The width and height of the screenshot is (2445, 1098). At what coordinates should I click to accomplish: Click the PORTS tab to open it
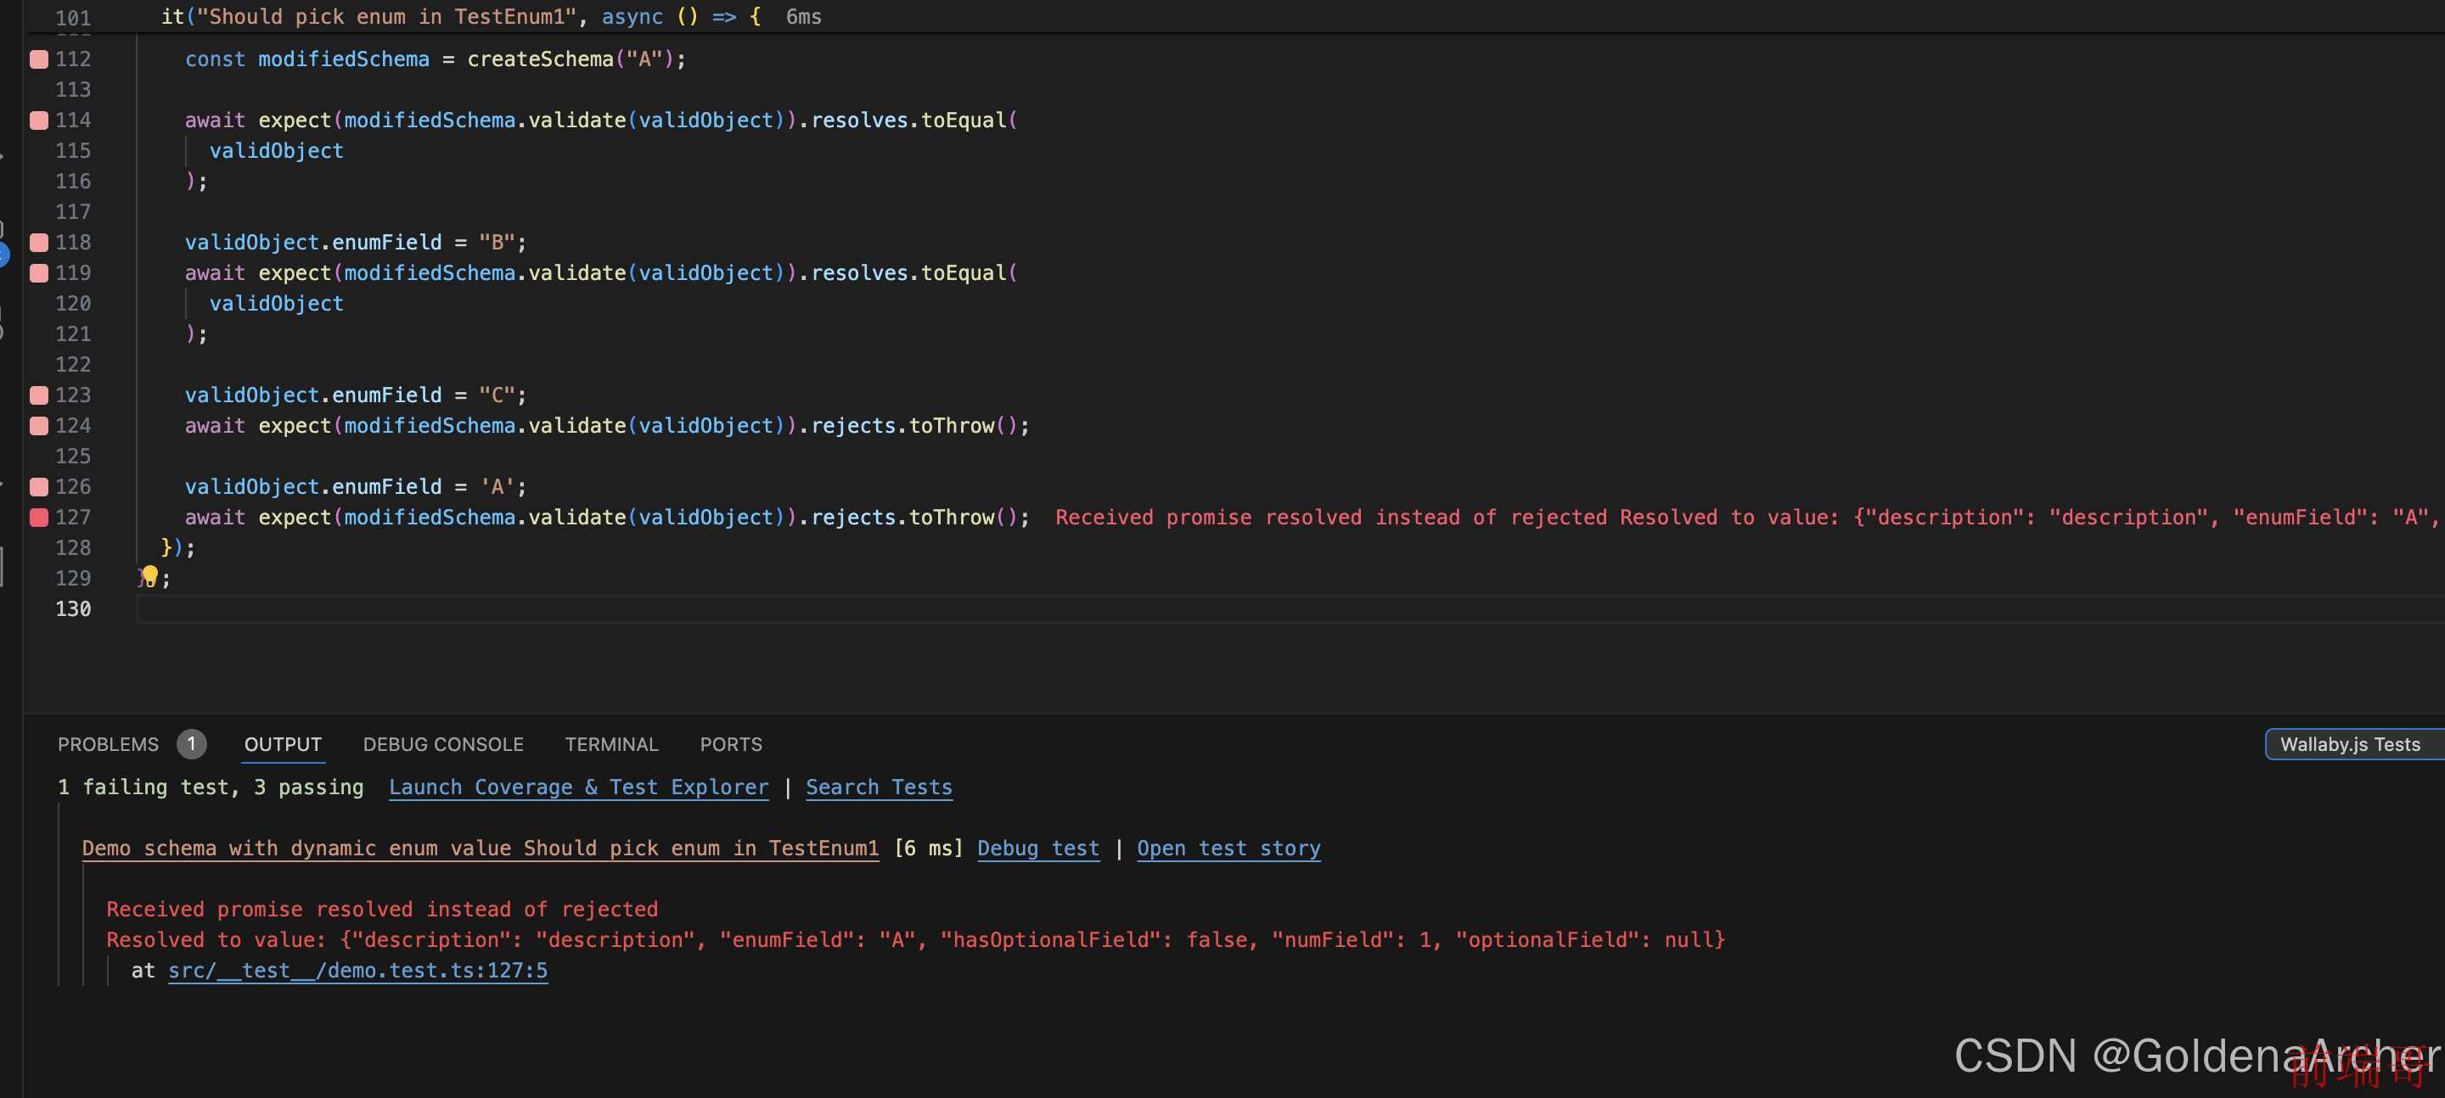tap(731, 743)
